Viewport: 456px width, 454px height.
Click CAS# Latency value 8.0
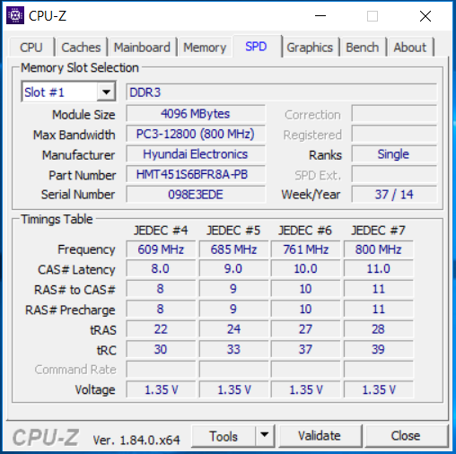click(x=161, y=268)
